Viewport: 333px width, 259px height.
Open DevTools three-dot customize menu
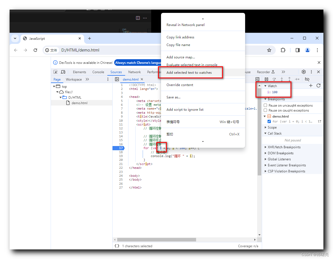[x=311, y=72]
